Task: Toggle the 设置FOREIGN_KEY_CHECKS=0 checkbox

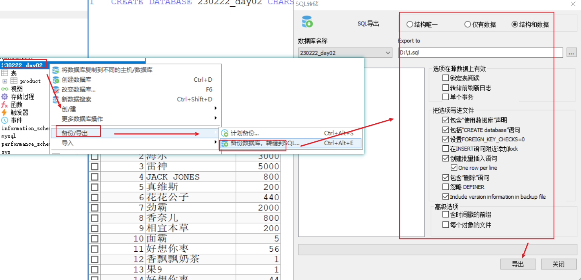Action: pos(446,139)
